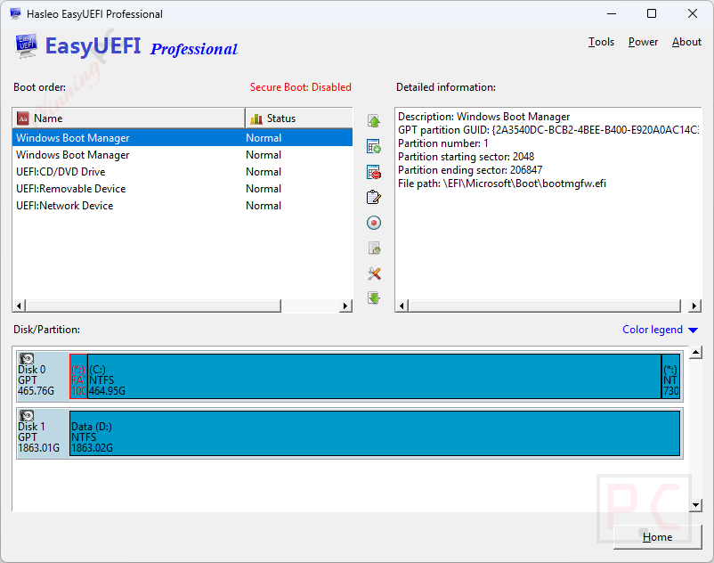The height and width of the screenshot is (563, 714).
Task: Select the red FAT EFI partition on Disk 0
Action: [78, 376]
